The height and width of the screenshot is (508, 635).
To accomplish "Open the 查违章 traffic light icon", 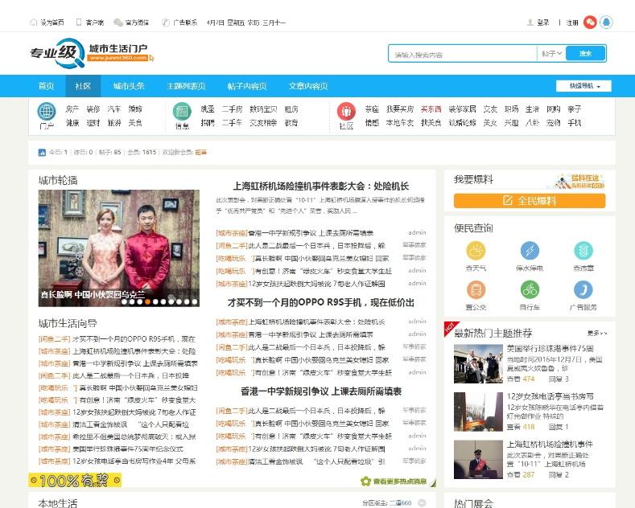I will [583, 251].
